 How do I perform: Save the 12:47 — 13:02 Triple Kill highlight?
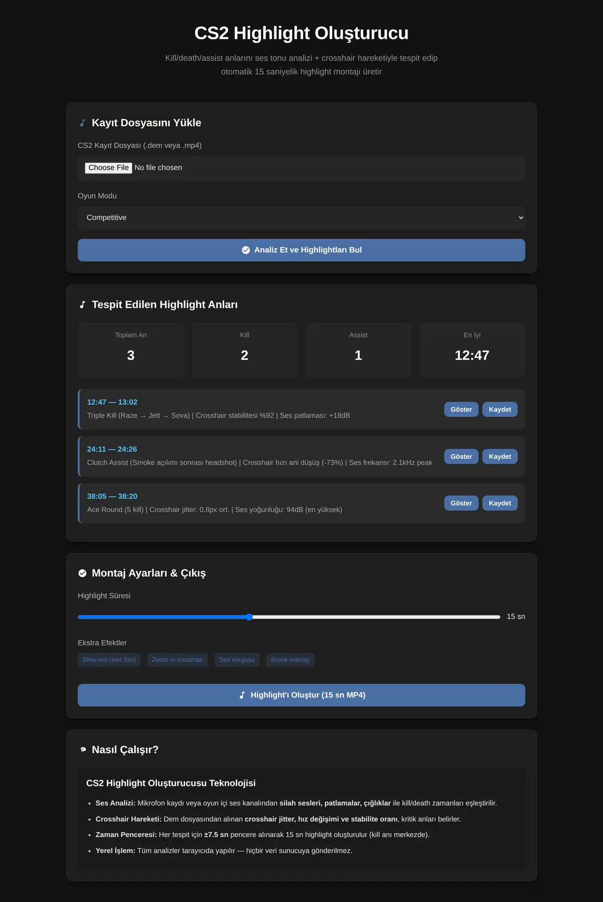(500, 410)
